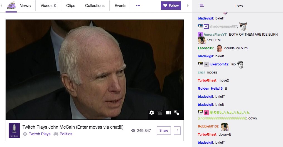Screen dimensions: 283x147
Task: Open the Events tab
Action: [x=120, y=6]
